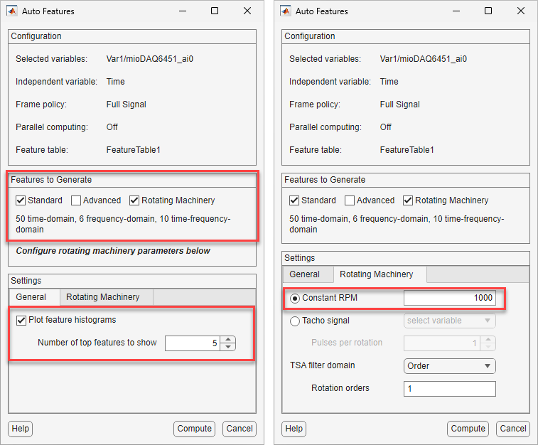Click Parallel computing Off value in left window
The width and height of the screenshot is (538, 445).
112,127
